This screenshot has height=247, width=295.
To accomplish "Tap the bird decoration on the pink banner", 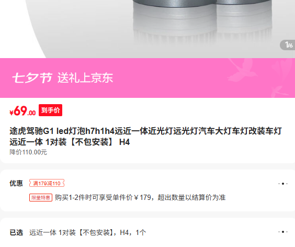I will (x=243, y=71).
